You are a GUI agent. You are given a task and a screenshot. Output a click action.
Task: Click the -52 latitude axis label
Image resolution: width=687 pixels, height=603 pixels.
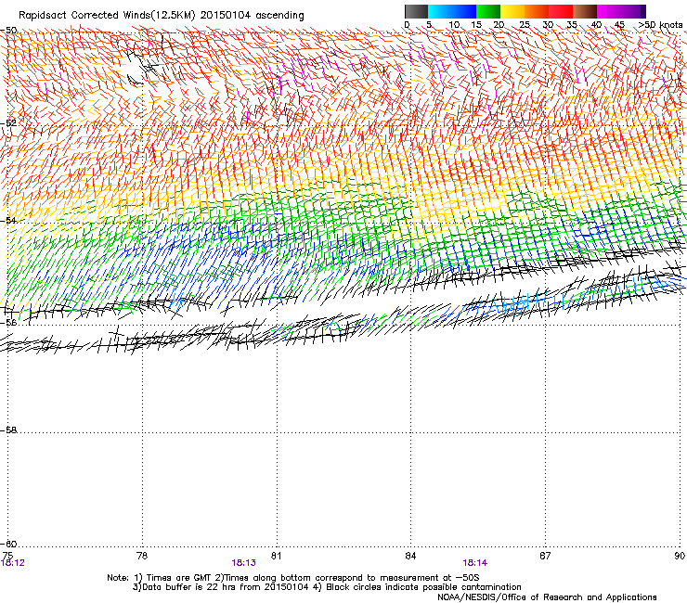click(x=8, y=123)
